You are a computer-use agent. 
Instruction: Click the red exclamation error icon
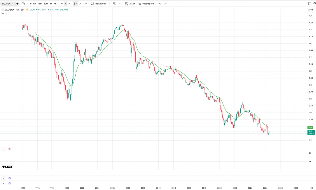[x=10, y=149]
